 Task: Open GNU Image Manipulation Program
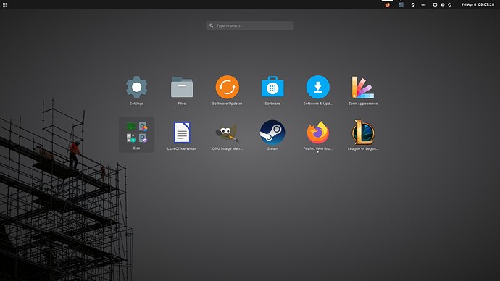click(x=227, y=133)
